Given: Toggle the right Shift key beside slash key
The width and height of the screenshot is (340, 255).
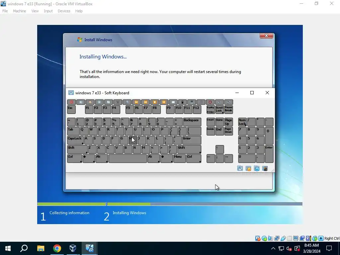Looking at the screenshot, I should [x=189, y=149].
